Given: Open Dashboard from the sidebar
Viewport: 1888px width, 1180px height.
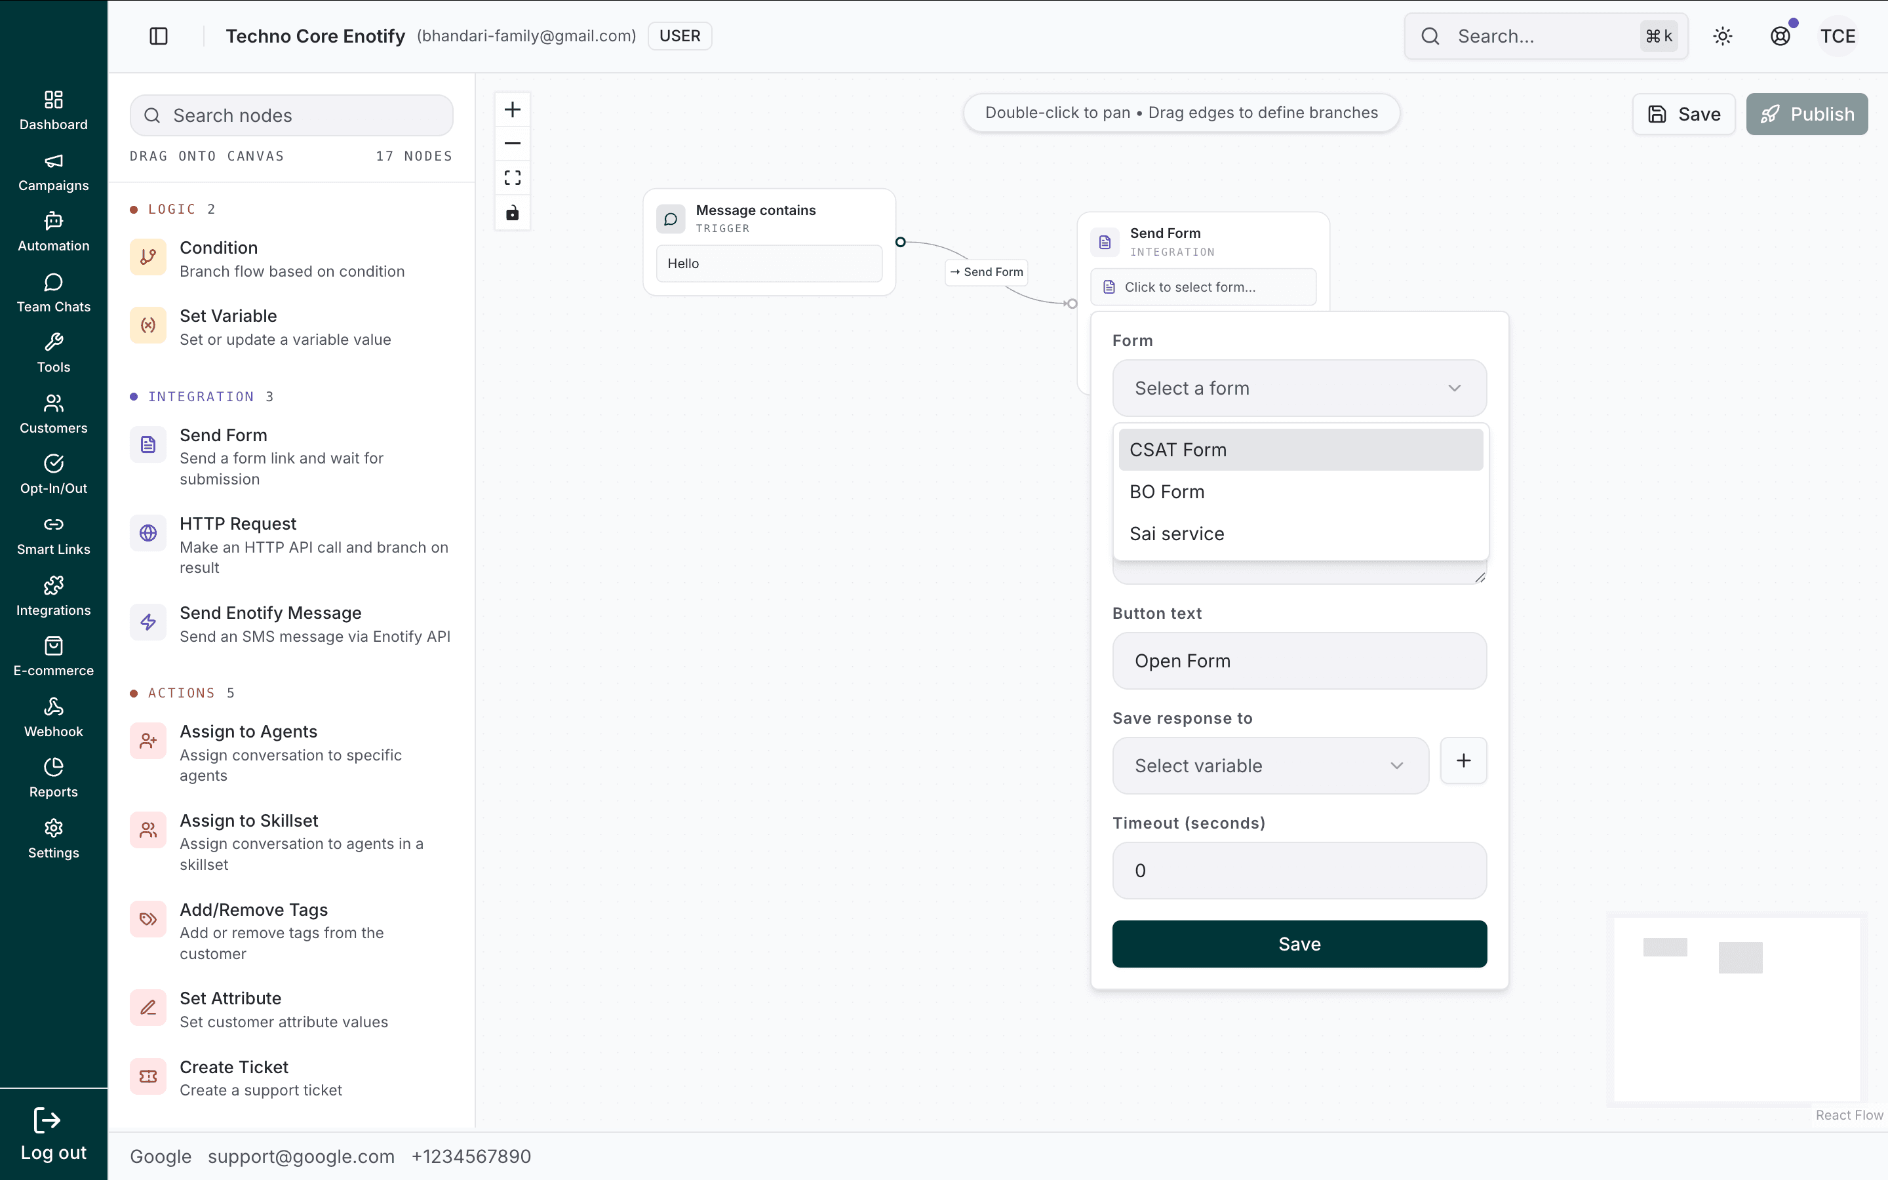Looking at the screenshot, I should coord(53,111).
